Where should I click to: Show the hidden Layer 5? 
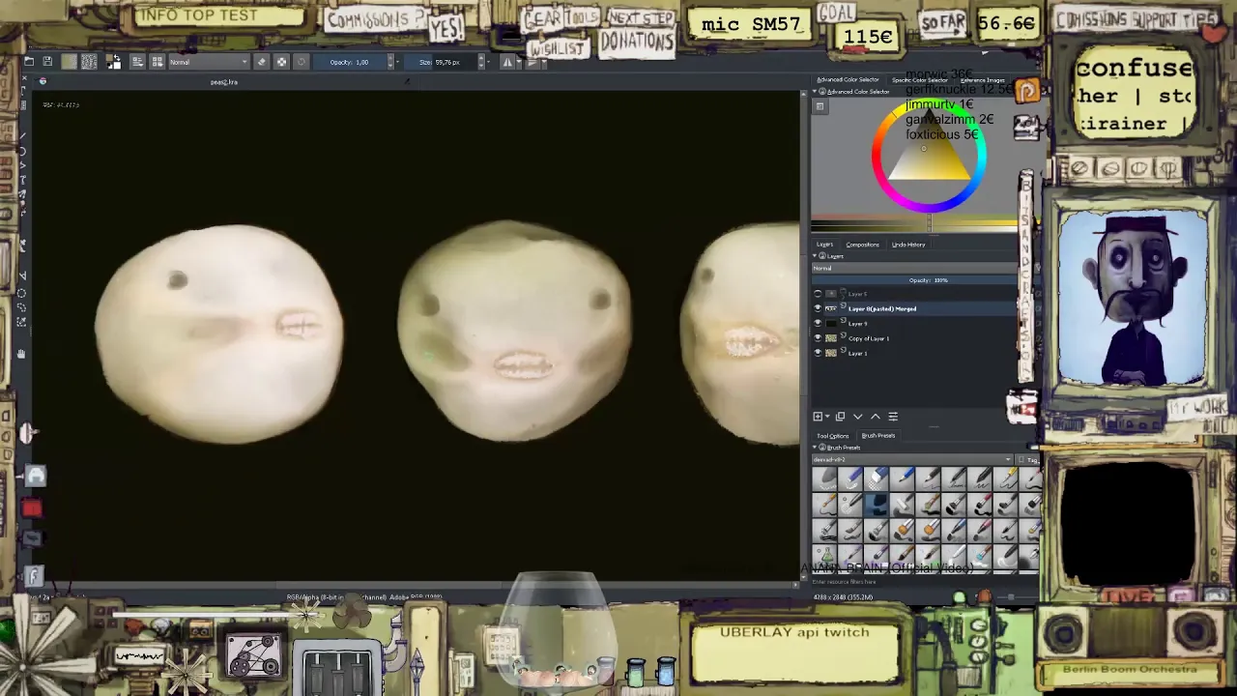[818, 294]
